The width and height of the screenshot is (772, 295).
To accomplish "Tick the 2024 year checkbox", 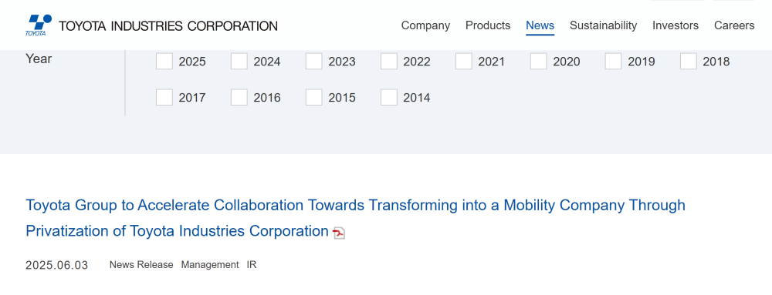I will (x=239, y=62).
